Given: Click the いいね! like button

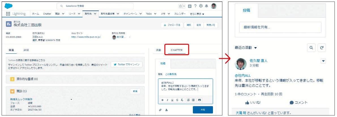Looking at the screenshot, I should (253, 103).
